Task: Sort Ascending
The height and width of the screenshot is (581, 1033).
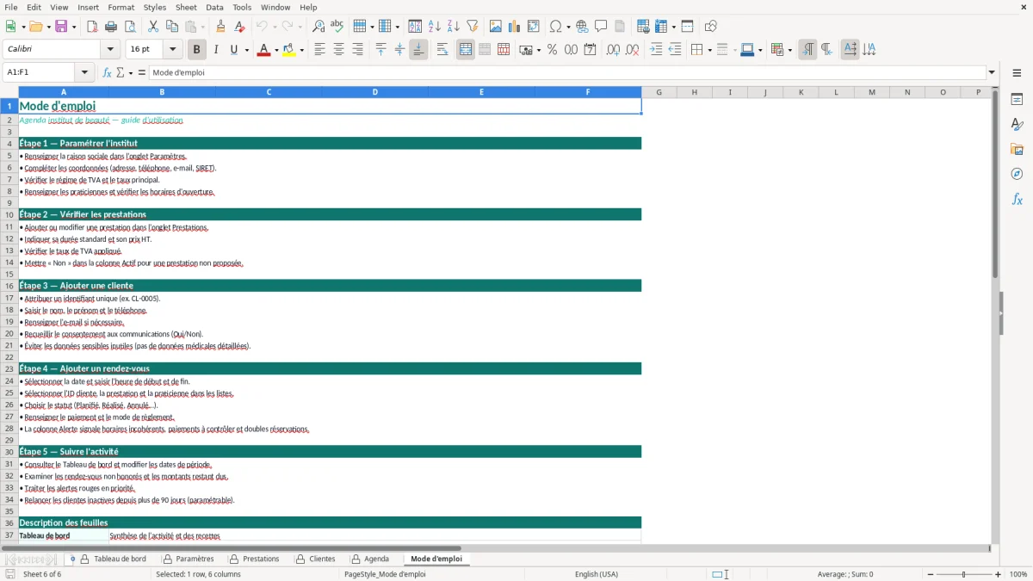Action: click(x=434, y=27)
